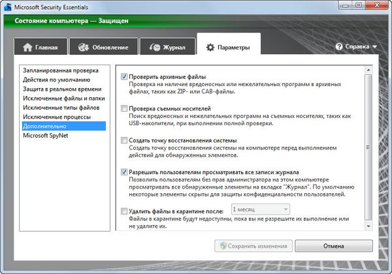Select Запланированная проверка in sidebar
Image resolution: width=392 pixels, height=274 pixels.
click(x=61, y=70)
